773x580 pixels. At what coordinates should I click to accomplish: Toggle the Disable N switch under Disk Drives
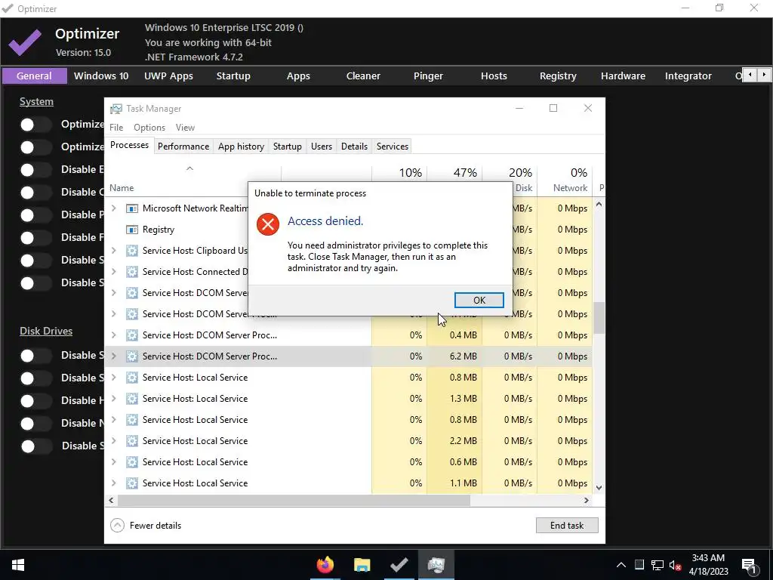click(x=35, y=423)
